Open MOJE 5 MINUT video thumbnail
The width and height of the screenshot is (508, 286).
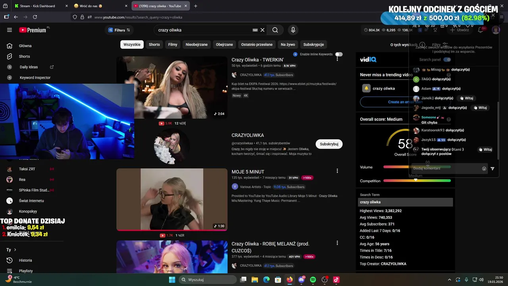[x=172, y=199]
